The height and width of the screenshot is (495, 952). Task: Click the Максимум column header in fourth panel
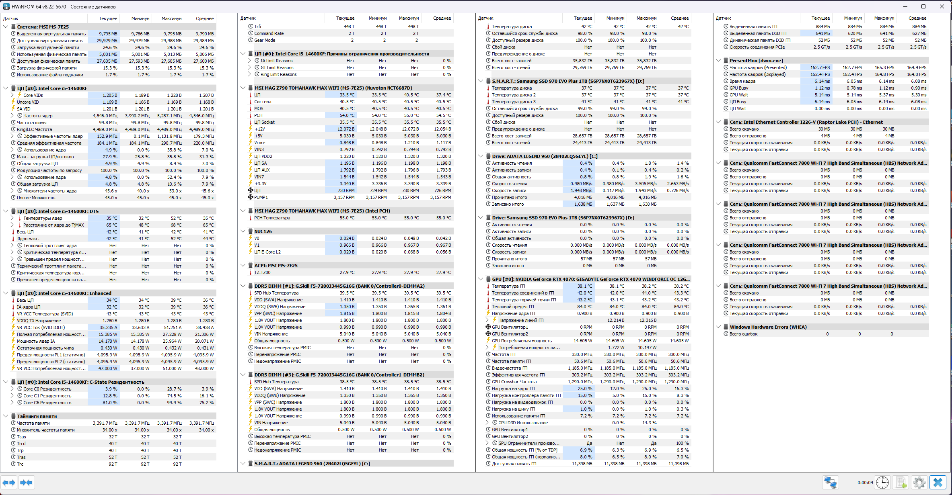coord(884,18)
